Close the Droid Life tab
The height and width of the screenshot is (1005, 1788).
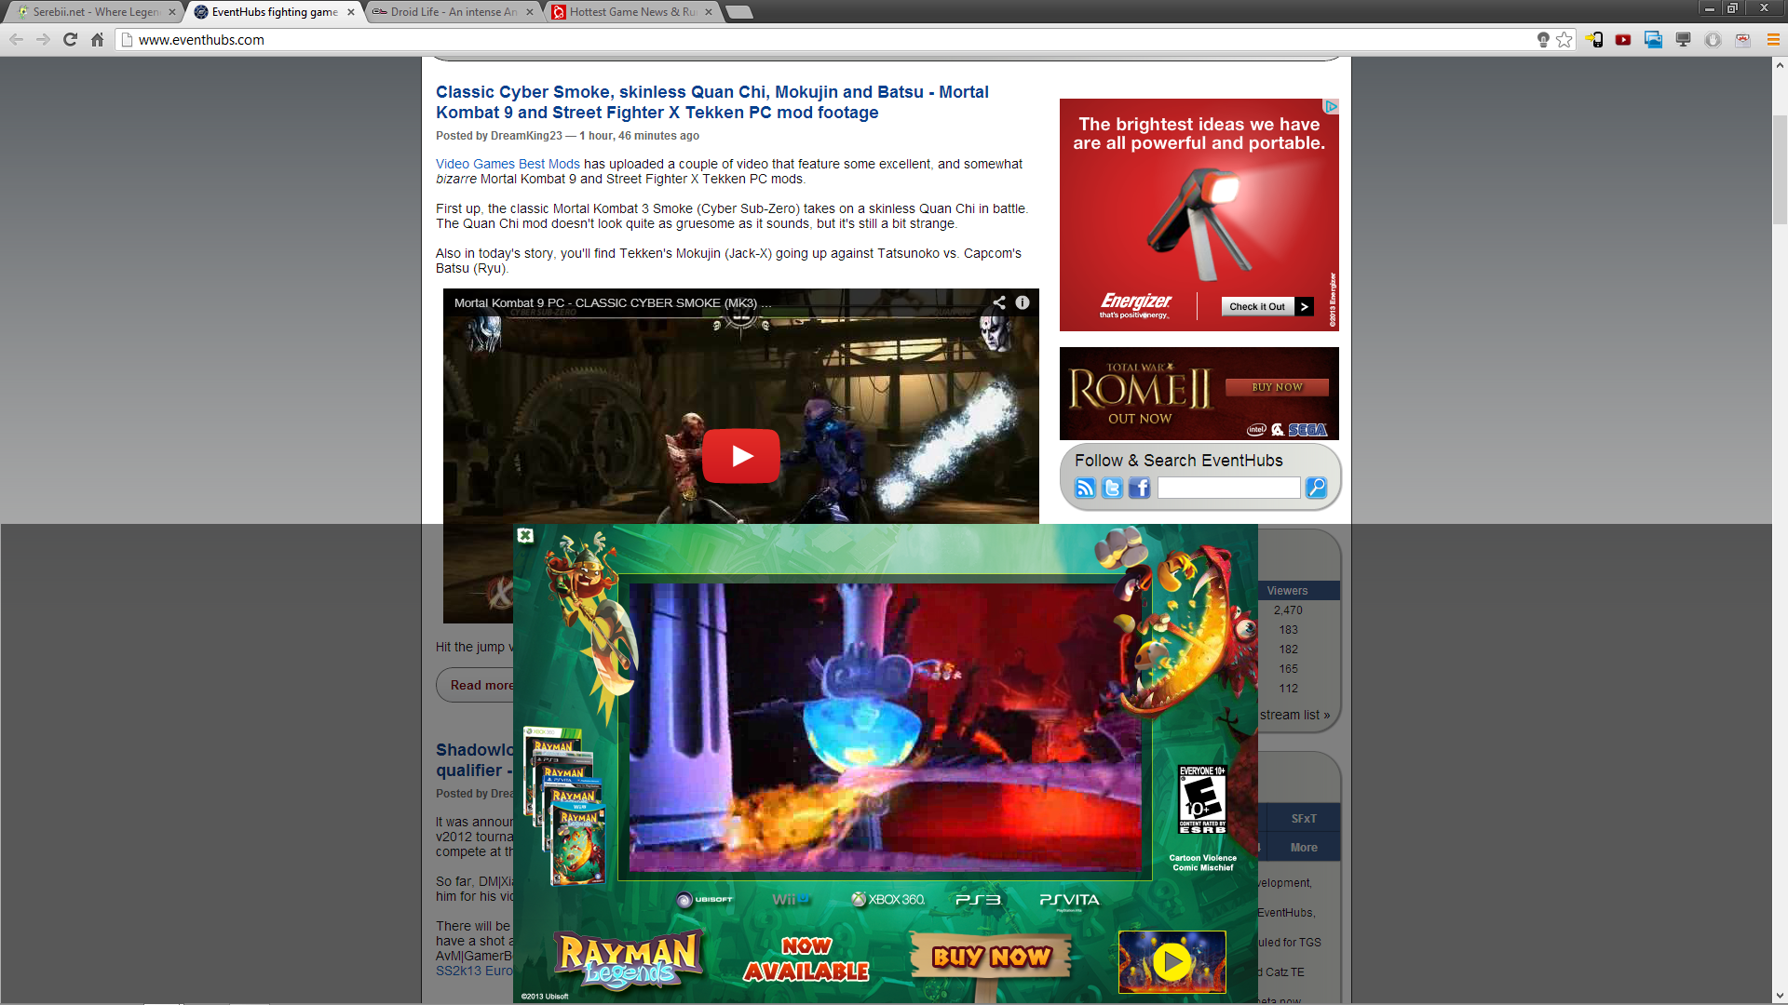coord(530,12)
